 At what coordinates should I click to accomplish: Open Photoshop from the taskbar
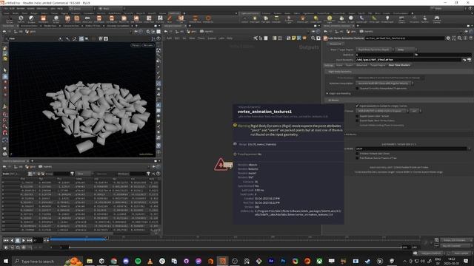(x=283, y=261)
